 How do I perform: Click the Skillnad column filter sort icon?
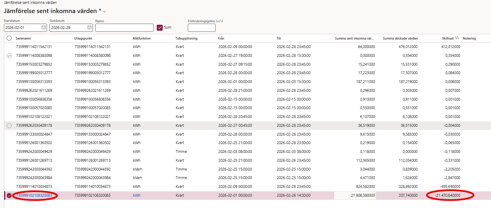[457, 38]
